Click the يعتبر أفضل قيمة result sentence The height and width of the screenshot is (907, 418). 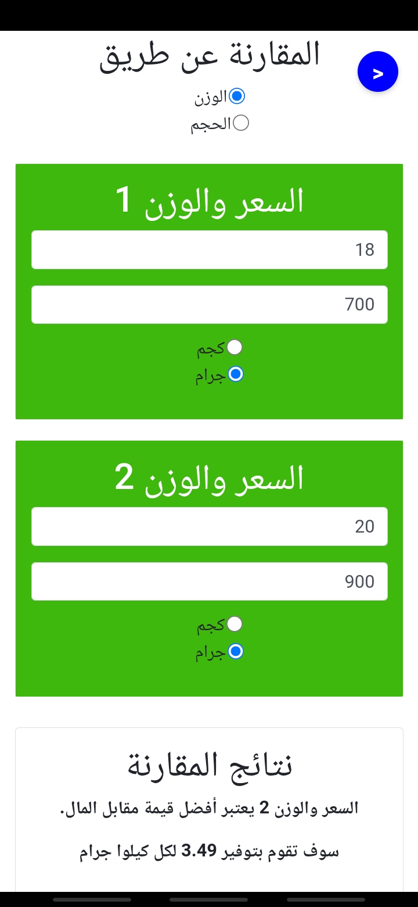tap(210, 808)
